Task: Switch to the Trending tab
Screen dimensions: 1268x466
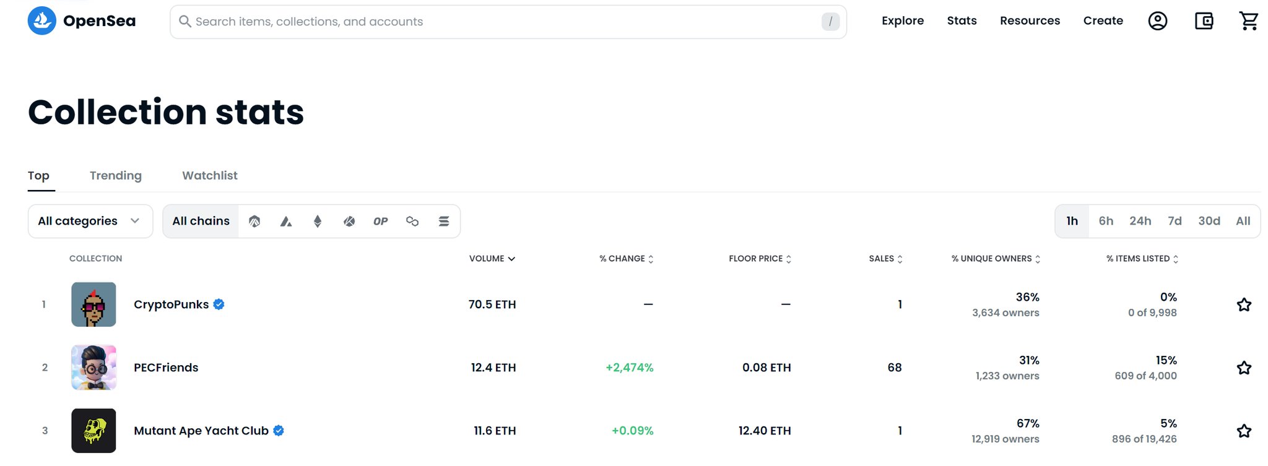Action: click(116, 176)
